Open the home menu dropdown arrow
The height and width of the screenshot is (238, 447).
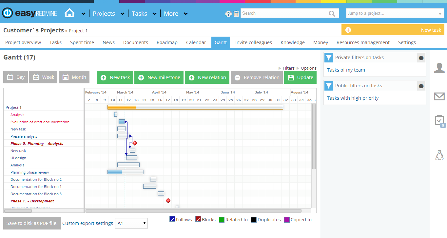coord(83,14)
